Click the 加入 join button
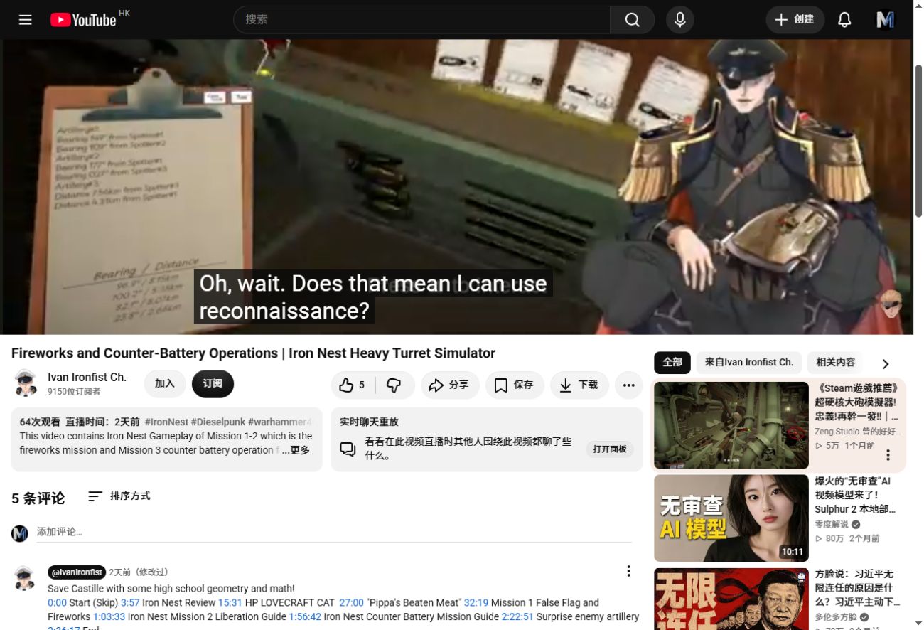The width and height of the screenshot is (924, 630). tap(165, 384)
